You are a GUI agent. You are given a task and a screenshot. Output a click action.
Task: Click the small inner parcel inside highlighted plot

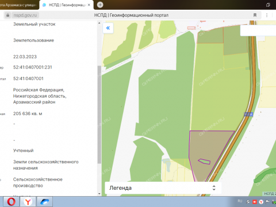coord(204,162)
